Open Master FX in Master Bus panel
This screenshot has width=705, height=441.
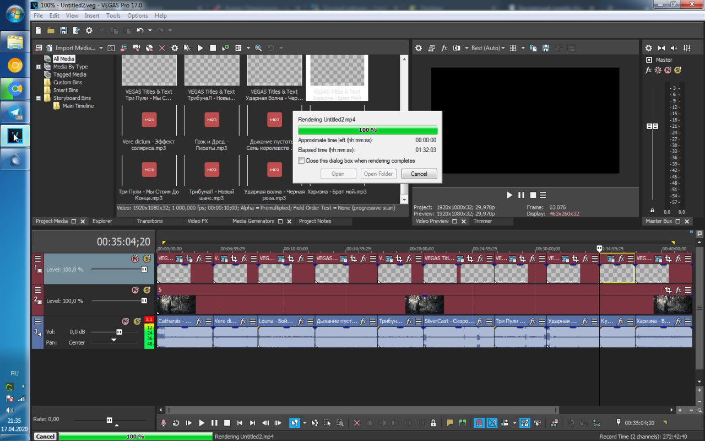click(649, 70)
